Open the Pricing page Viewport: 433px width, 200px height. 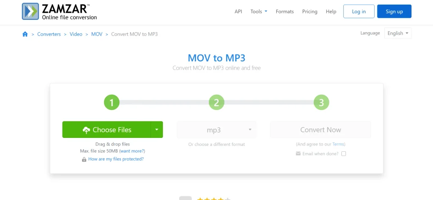click(310, 11)
